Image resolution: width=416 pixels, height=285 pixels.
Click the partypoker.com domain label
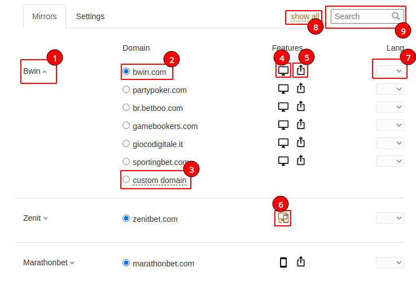[x=160, y=90]
